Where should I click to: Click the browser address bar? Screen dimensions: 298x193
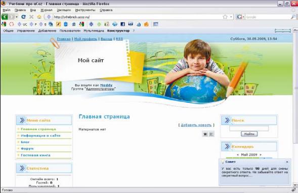[137, 17]
